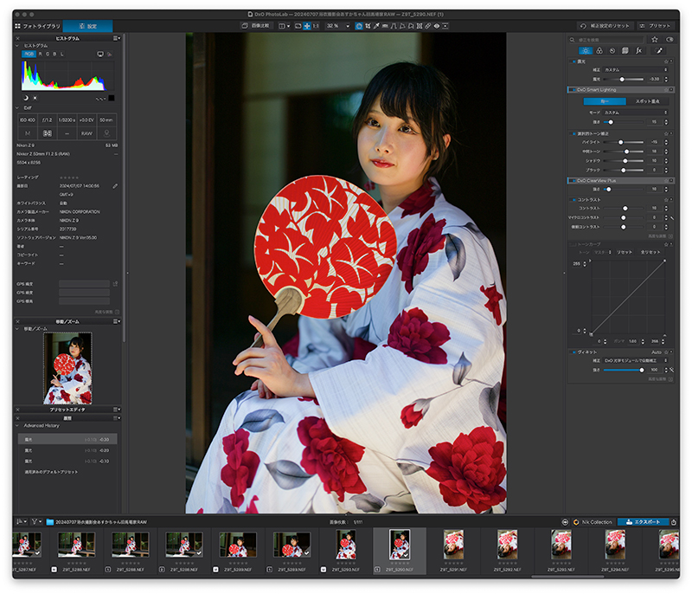Click the tone curve リセット button
The height and width of the screenshot is (594, 692).
(625, 252)
